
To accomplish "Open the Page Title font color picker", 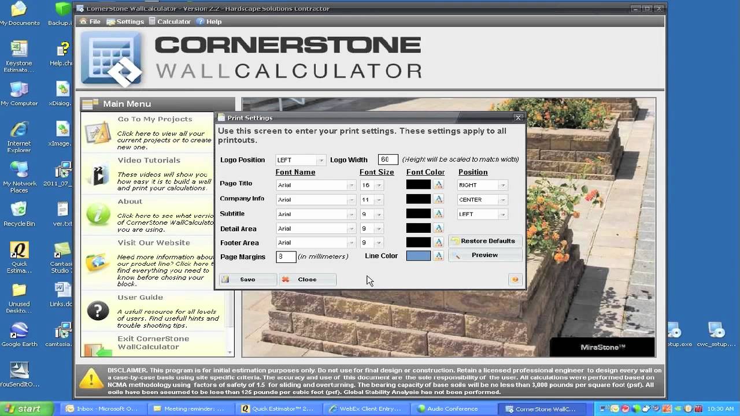I will 439,185.
